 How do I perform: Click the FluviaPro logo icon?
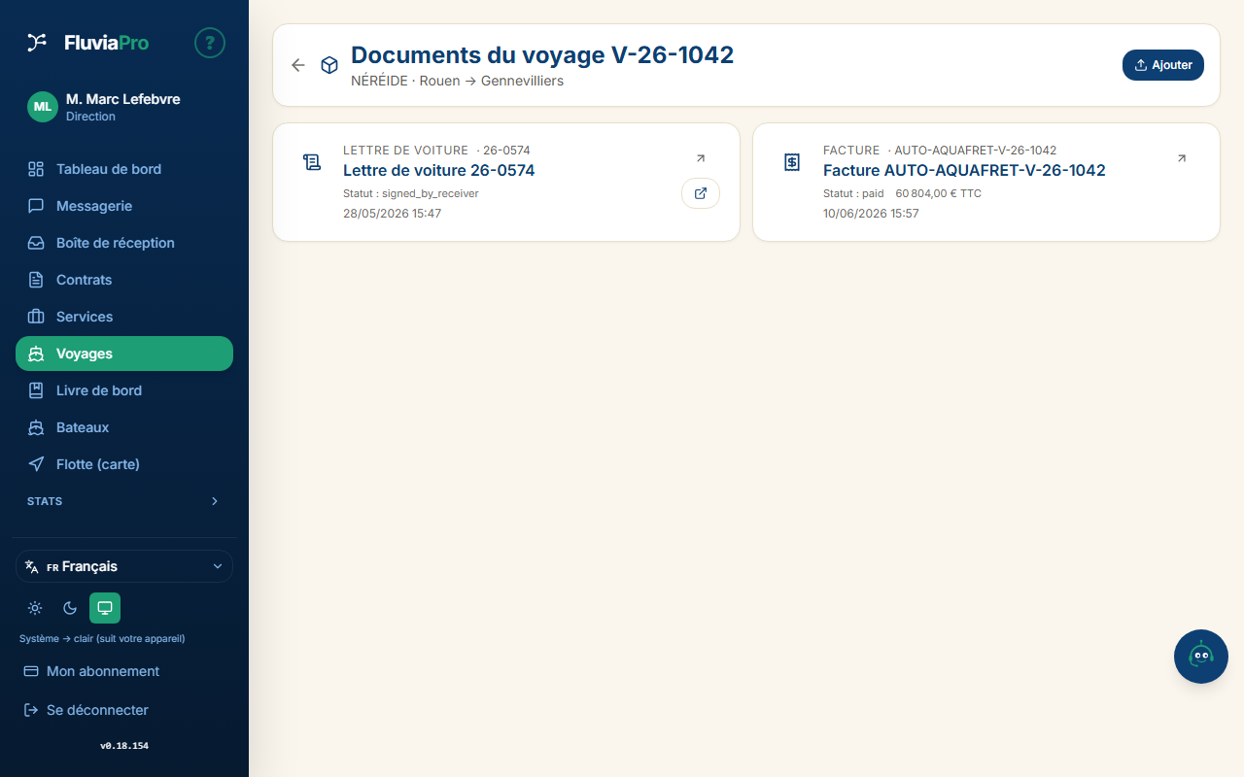click(37, 42)
